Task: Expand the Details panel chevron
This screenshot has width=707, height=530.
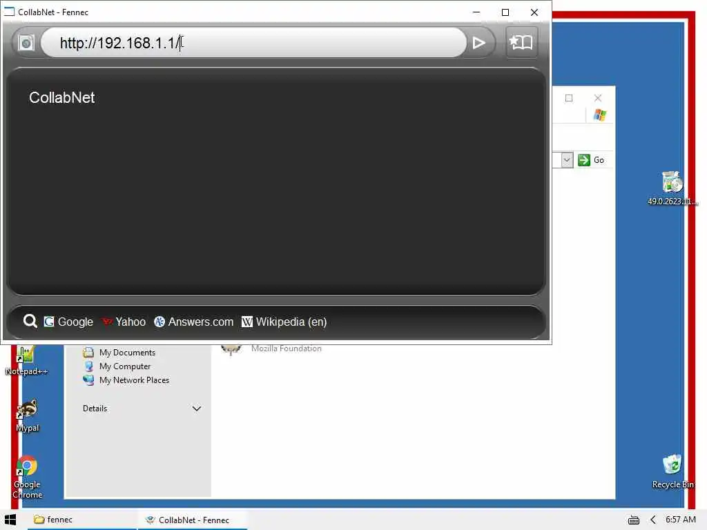Action: pyautogui.click(x=197, y=409)
